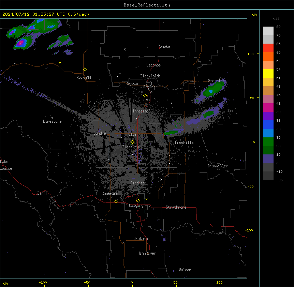This screenshot has width=294, height=287.
Task: Click the km label at top right
Action: 254,14
